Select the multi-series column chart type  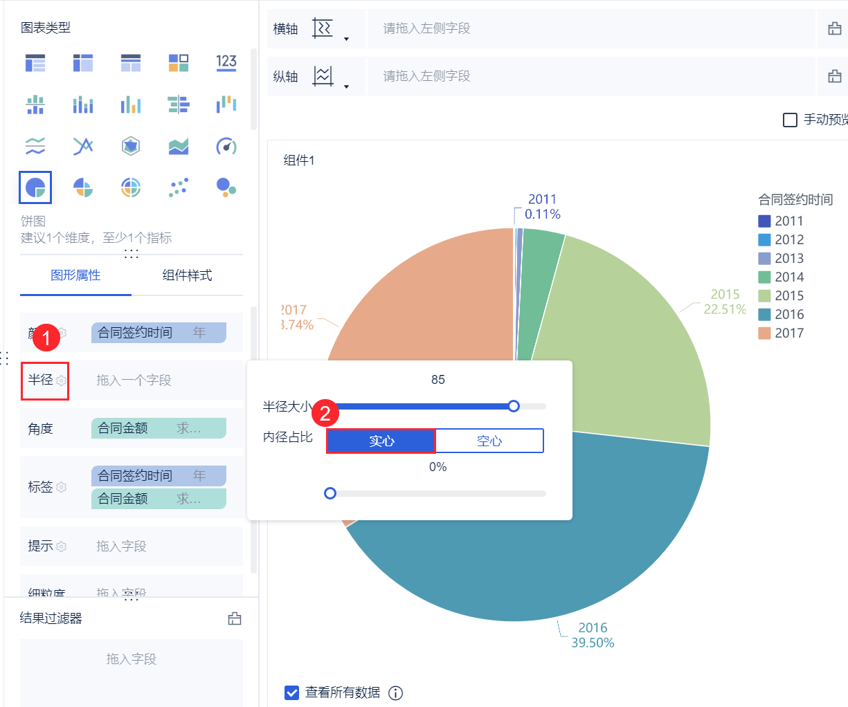click(x=131, y=104)
